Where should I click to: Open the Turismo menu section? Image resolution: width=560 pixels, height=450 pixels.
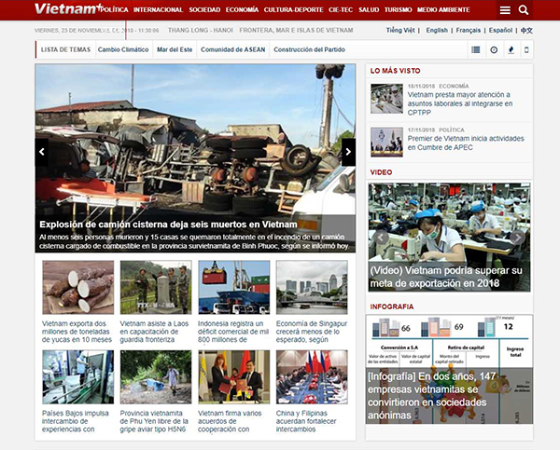tap(398, 9)
